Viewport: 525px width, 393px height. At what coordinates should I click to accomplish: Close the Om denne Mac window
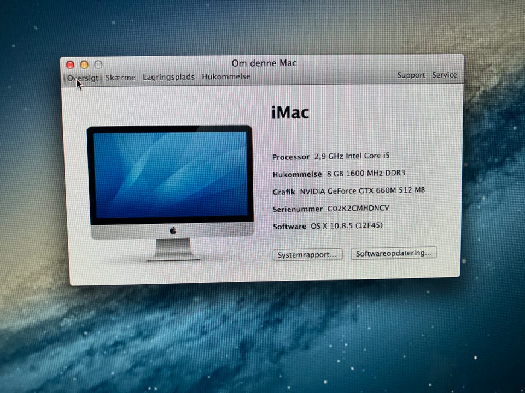tap(71, 64)
